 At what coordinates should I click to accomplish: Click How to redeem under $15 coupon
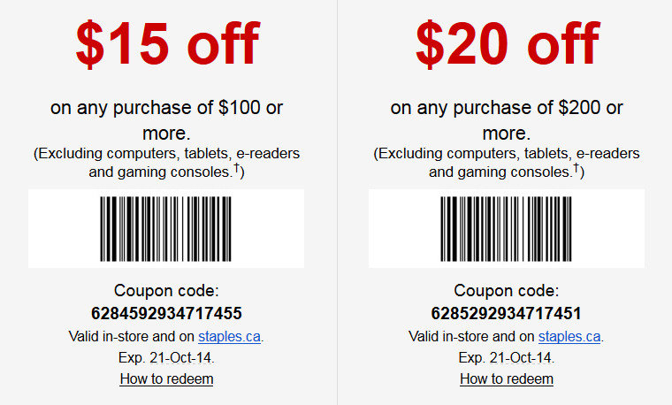[166, 378]
